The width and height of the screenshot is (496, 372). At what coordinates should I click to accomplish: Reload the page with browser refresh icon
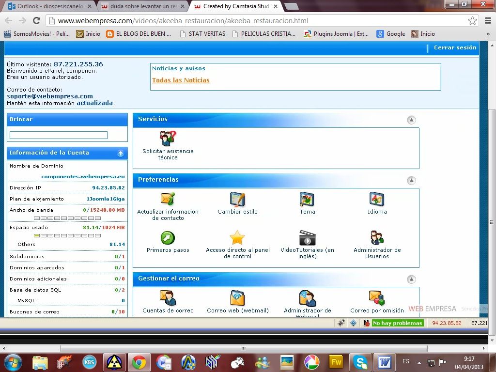[37, 21]
